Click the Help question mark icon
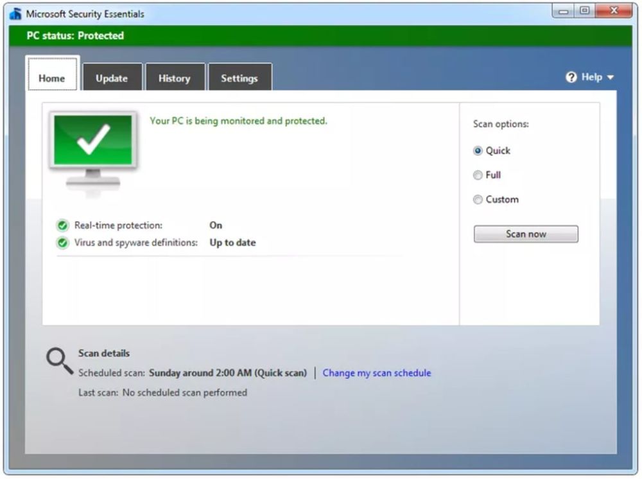The width and height of the screenshot is (642, 479). pos(571,77)
